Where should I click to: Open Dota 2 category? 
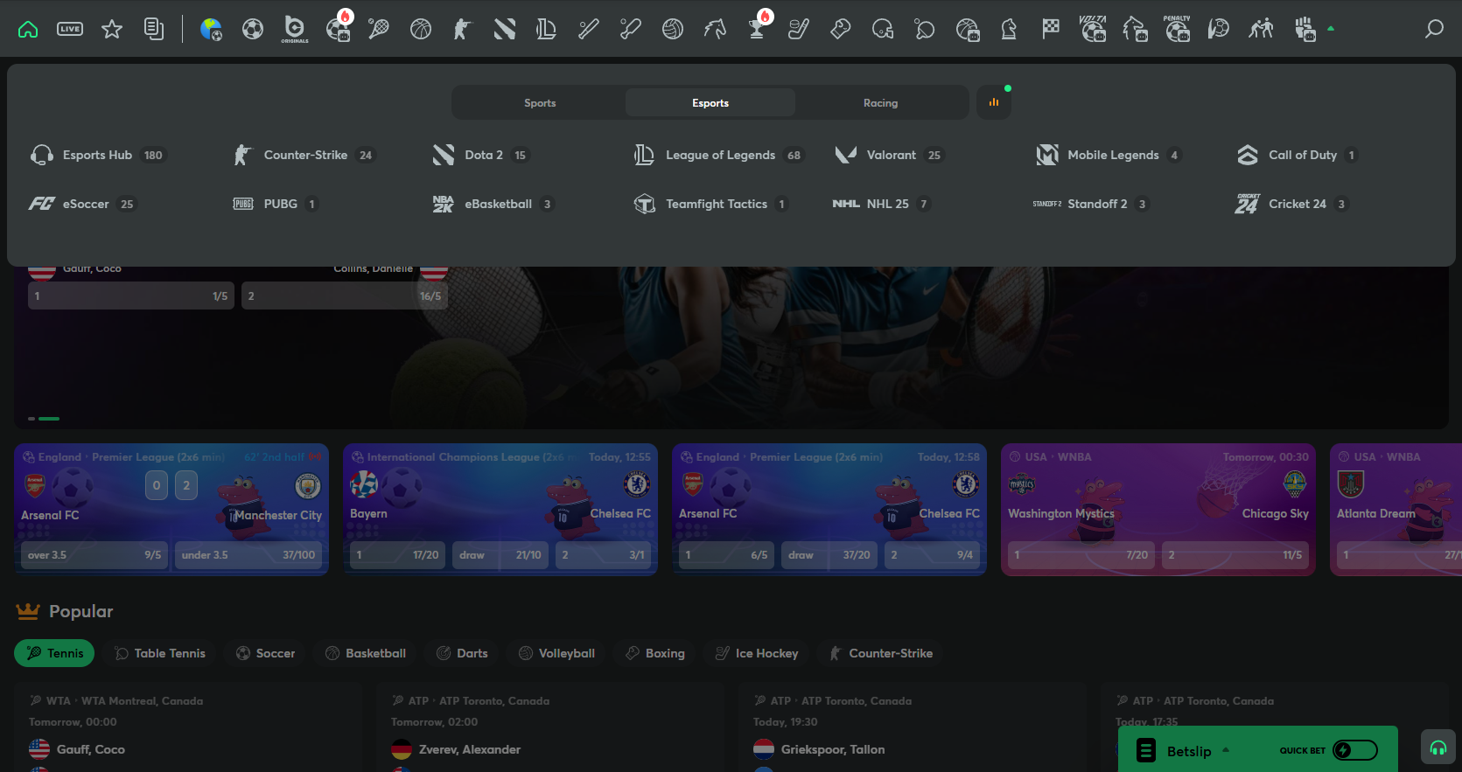point(481,155)
